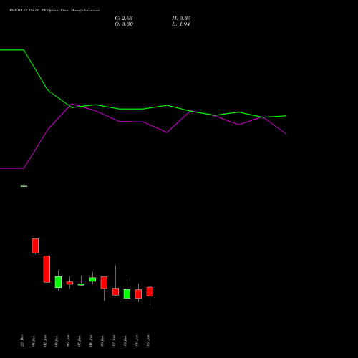Click the red candlestick above 01 Jan
The width and height of the screenshot is (358, 358).
(x=35, y=246)
